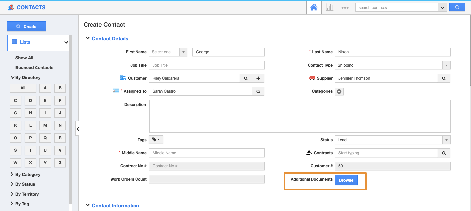Expand the By Category list
This screenshot has width=471, height=211.
click(28, 174)
